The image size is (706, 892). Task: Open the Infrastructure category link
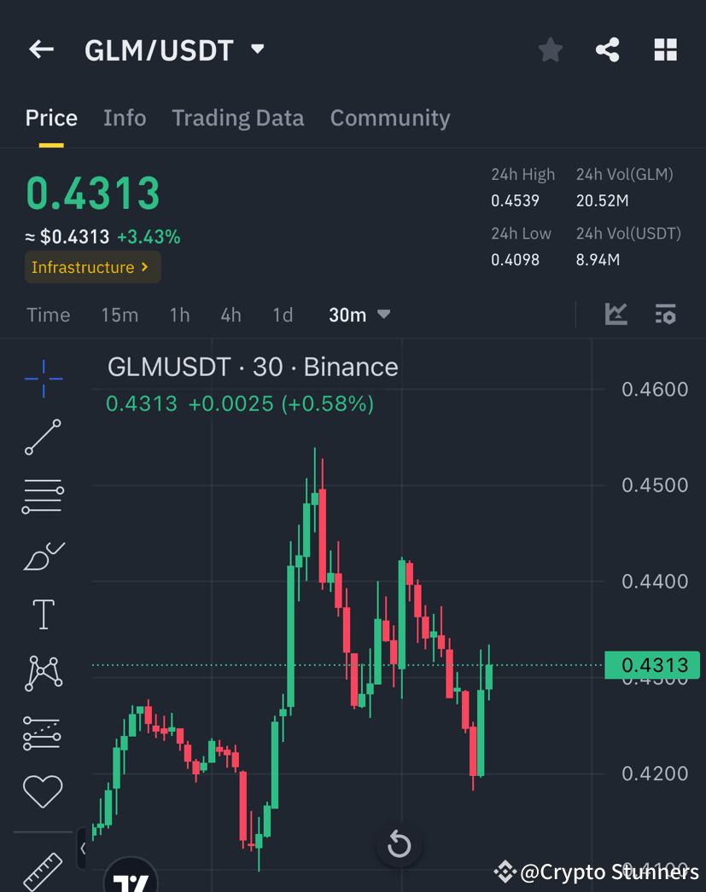(x=92, y=267)
